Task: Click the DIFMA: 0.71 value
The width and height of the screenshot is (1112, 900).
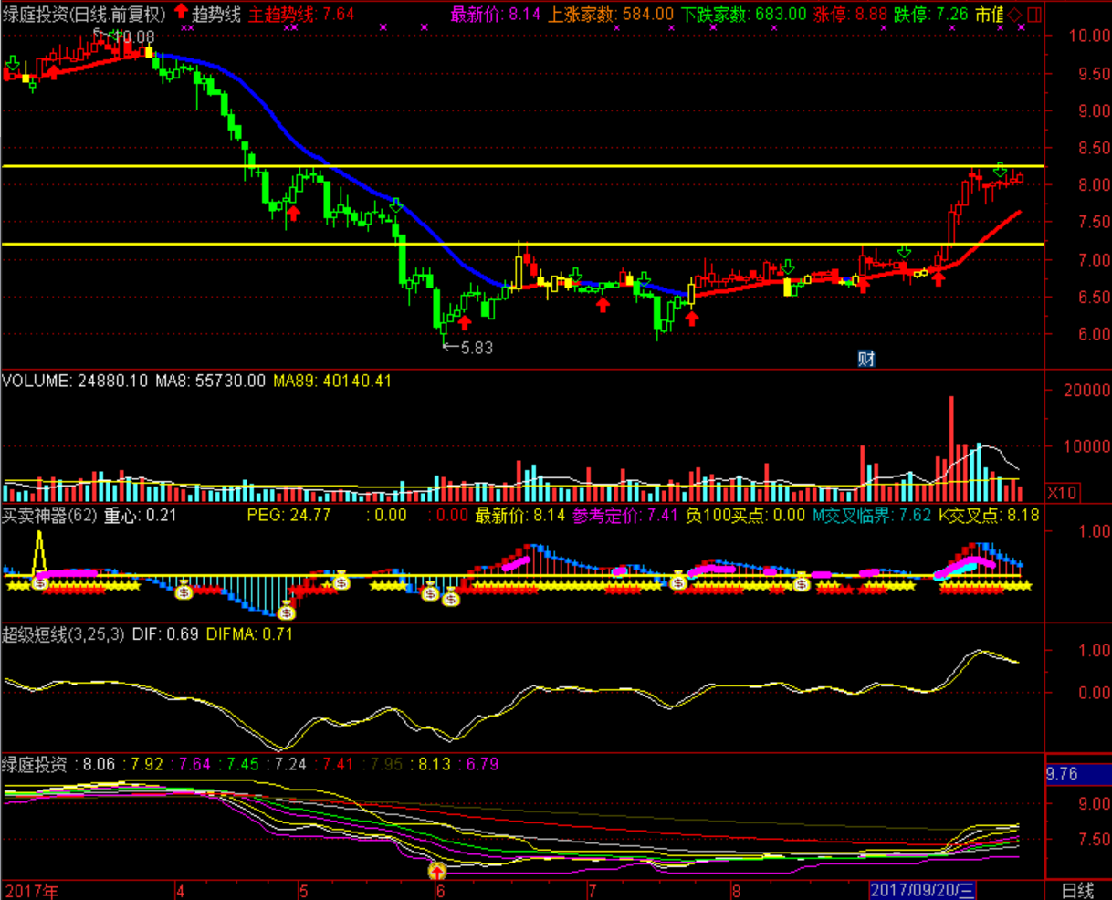Action: pos(249,633)
